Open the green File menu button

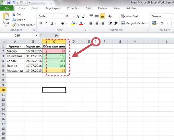point(6,8)
